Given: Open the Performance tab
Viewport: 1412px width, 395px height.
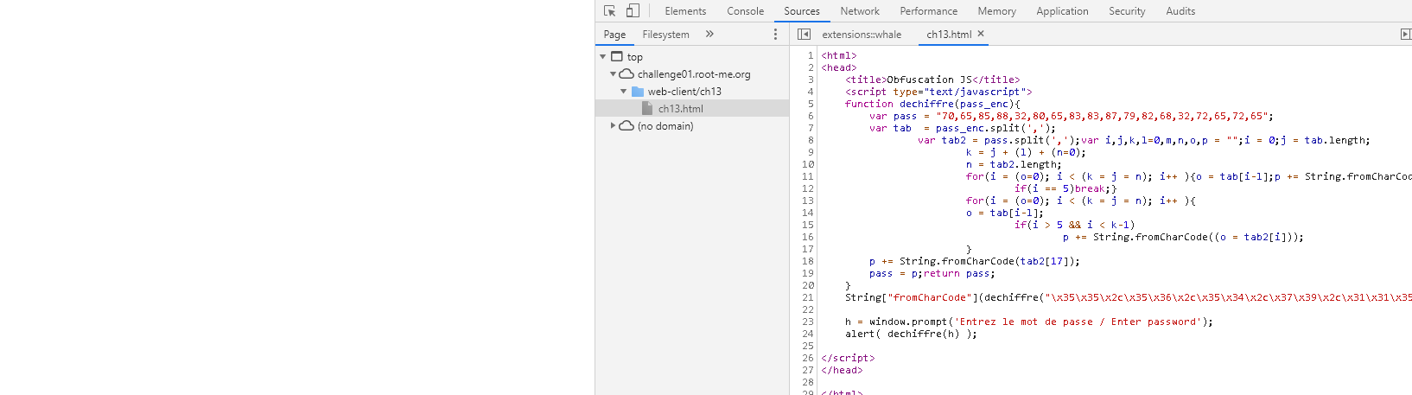Looking at the screenshot, I should click(x=928, y=11).
